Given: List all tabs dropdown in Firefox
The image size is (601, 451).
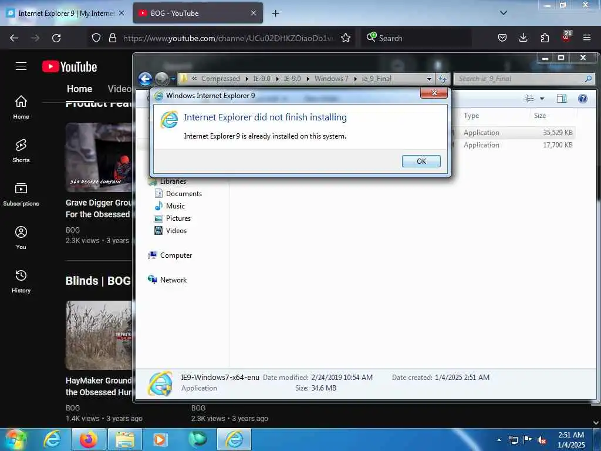Looking at the screenshot, I should 504,13.
